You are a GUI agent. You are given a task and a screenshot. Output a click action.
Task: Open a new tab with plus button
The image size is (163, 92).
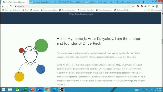(143, 2)
